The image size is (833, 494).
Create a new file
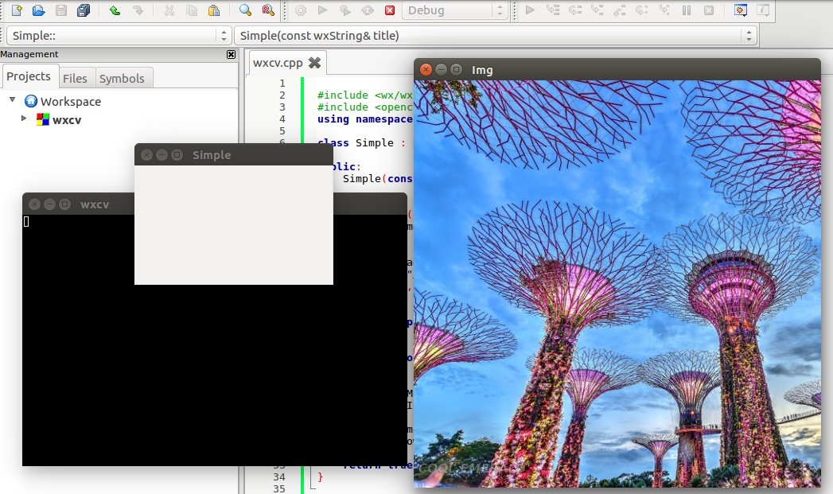18,10
